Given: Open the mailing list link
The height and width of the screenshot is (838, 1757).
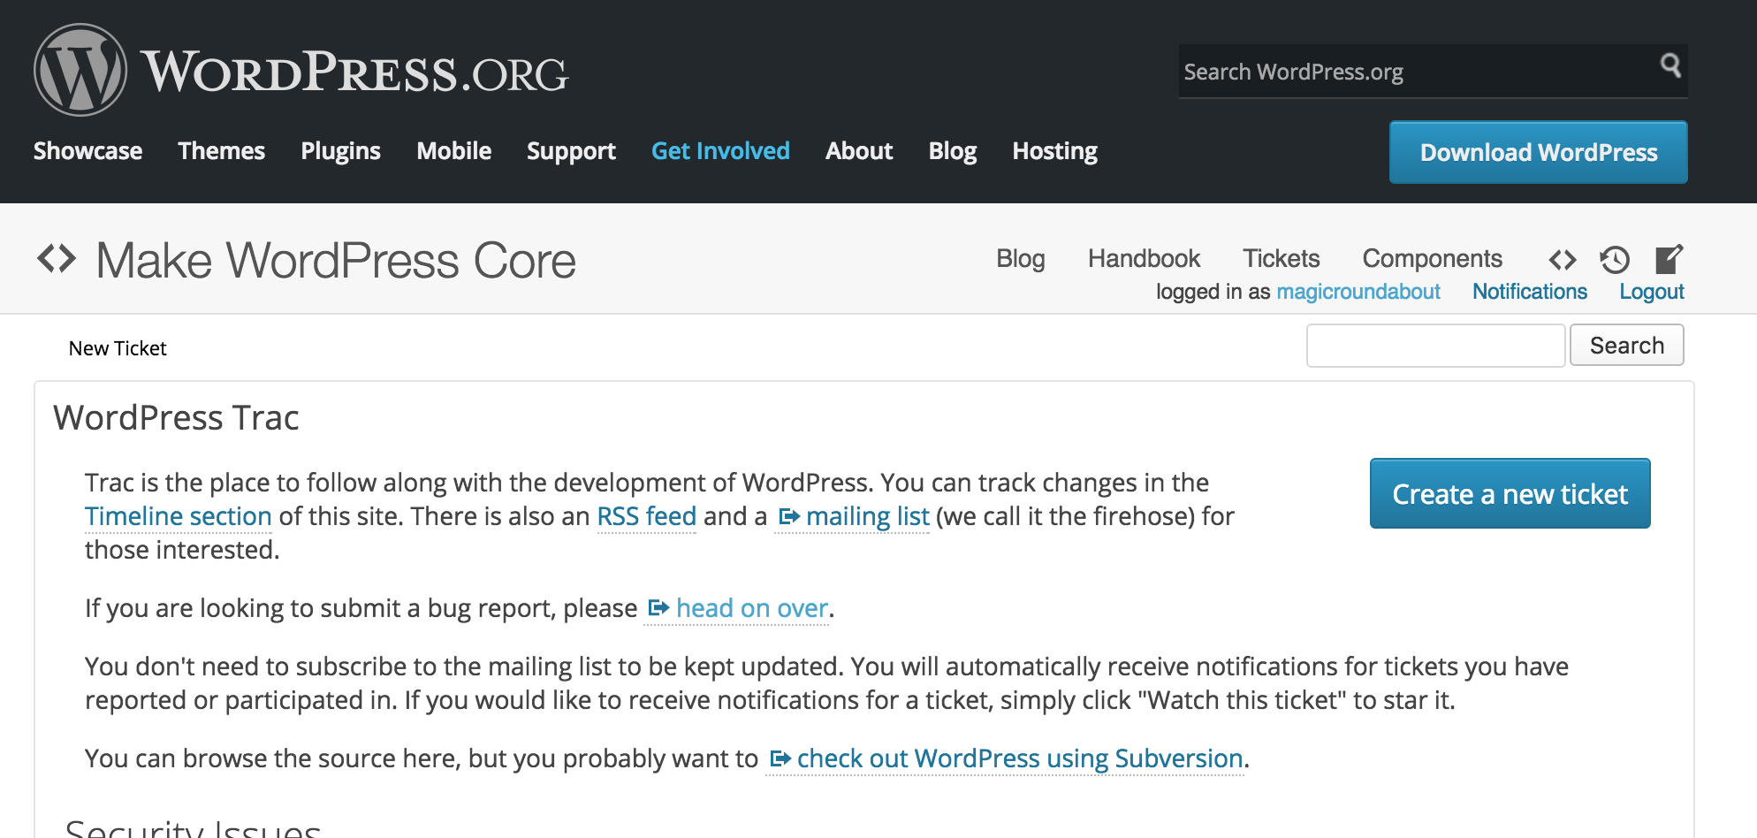Looking at the screenshot, I should [x=854, y=516].
